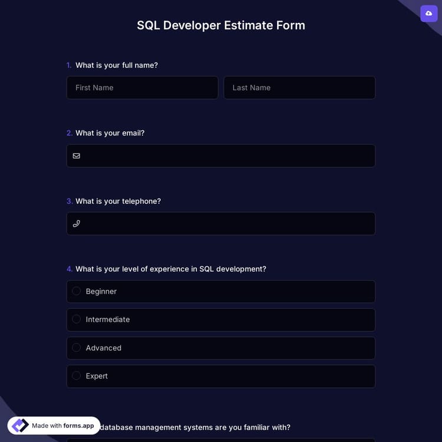Click the database management systems question
This screenshot has width=442, height=442.
(194, 427)
